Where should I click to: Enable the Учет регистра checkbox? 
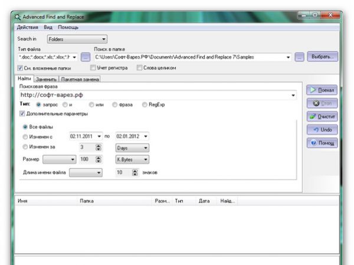click(x=93, y=68)
